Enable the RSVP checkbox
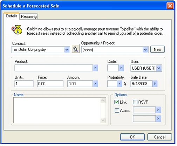The image size is (177, 146). click(135, 102)
